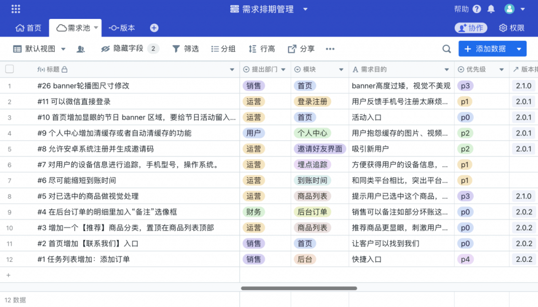Toggle the select-all rows checkbox
The image size is (538, 307).
(9, 69)
